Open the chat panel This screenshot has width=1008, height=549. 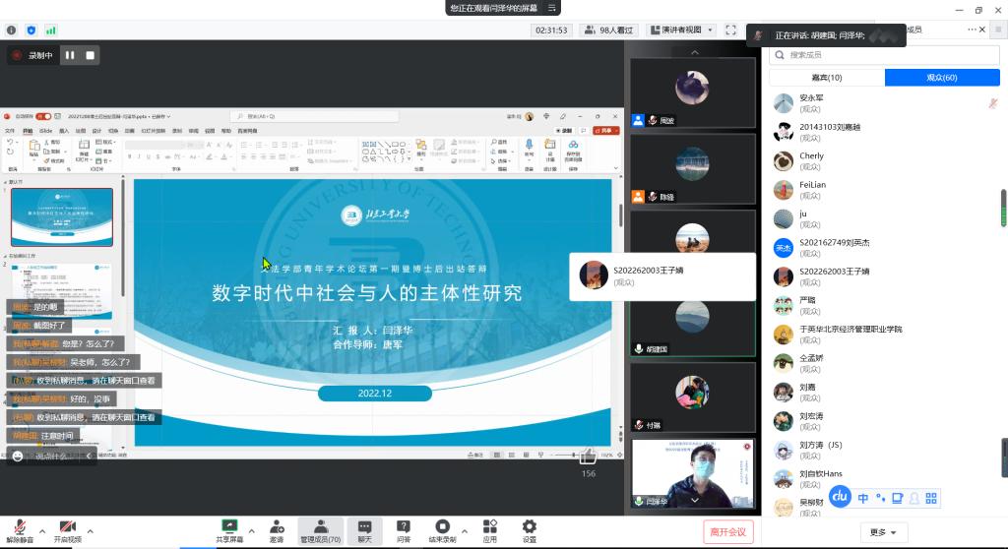coord(364,531)
